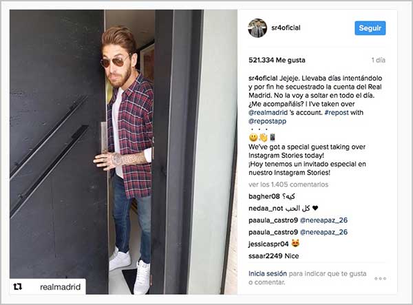
Task: View the list behind '521.334 Me gusta'
Action: coord(277,60)
